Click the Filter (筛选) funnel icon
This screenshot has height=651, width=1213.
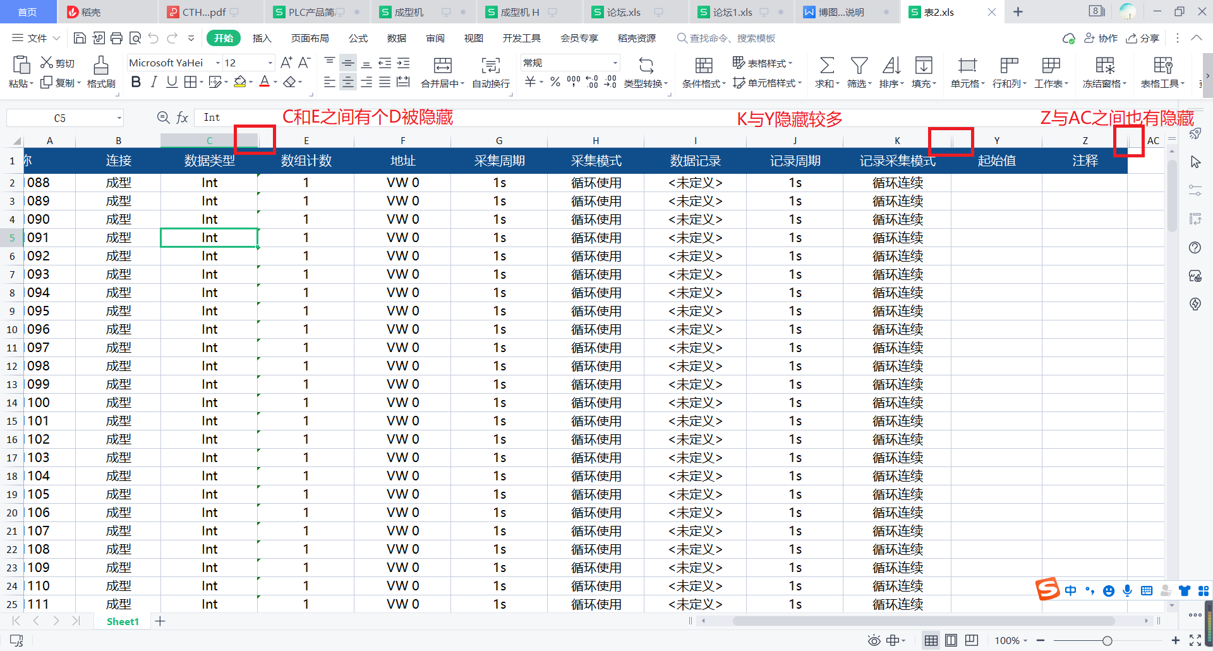(859, 65)
